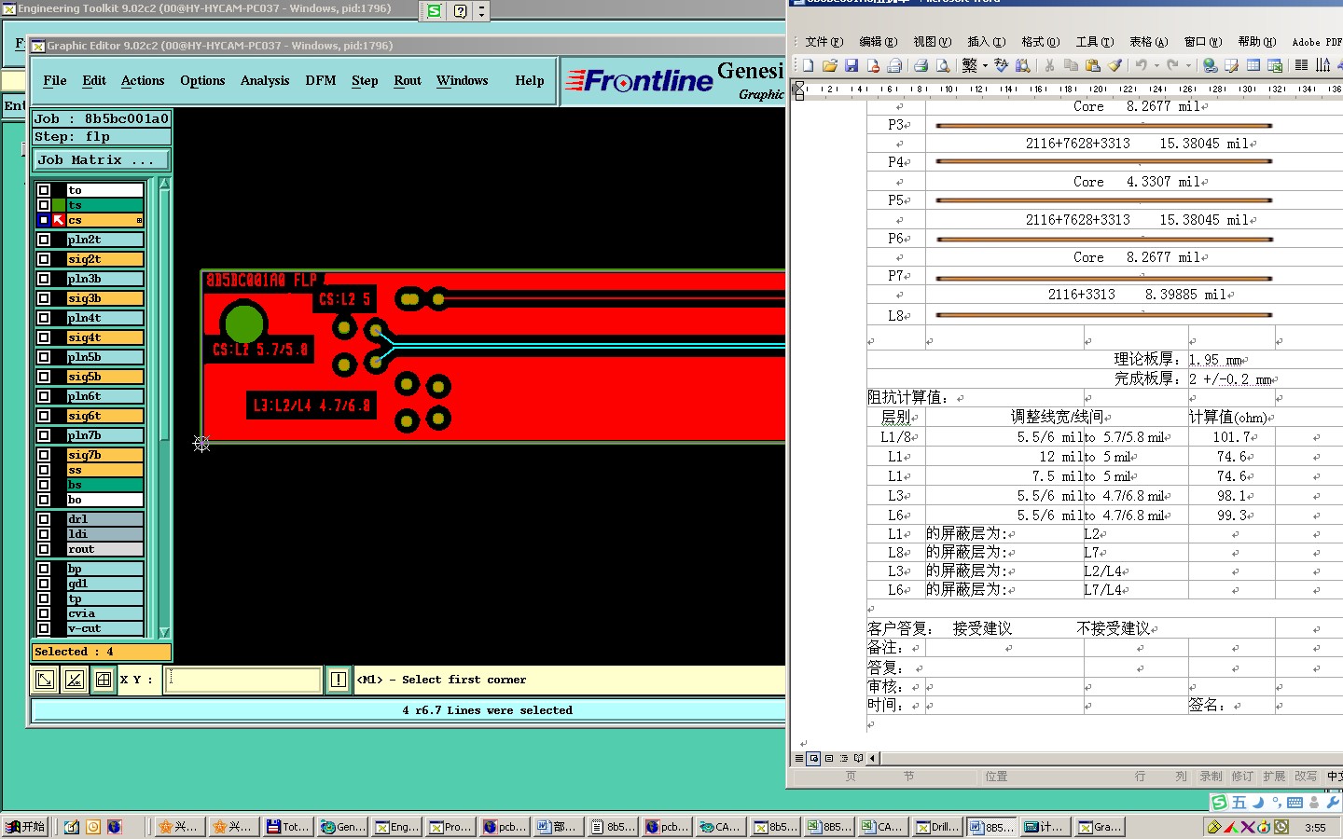Screen dimensions: 1343x839
Task: Open Redo history dropdown arrow in Word
Action: point(1188,65)
